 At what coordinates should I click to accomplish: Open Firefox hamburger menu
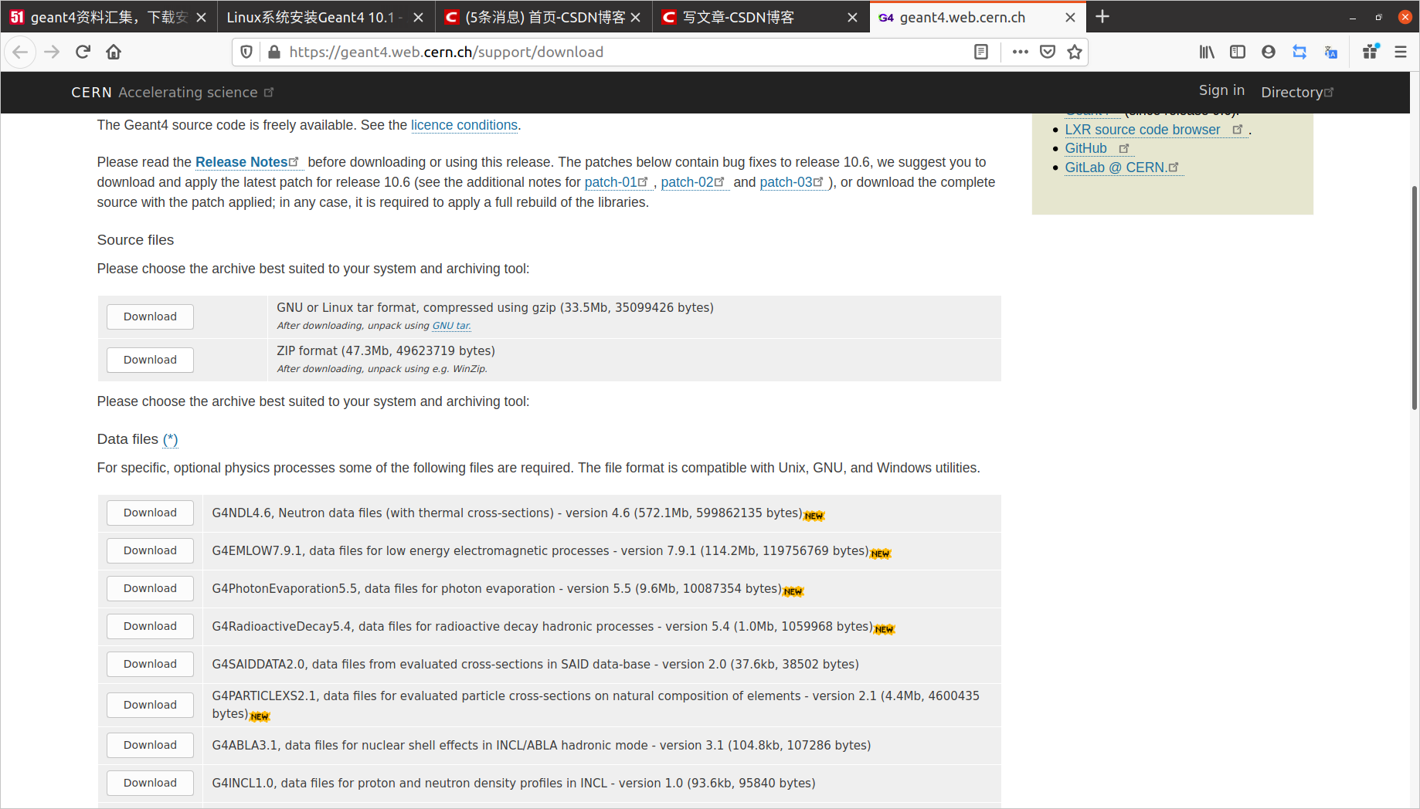[1401, 52]
